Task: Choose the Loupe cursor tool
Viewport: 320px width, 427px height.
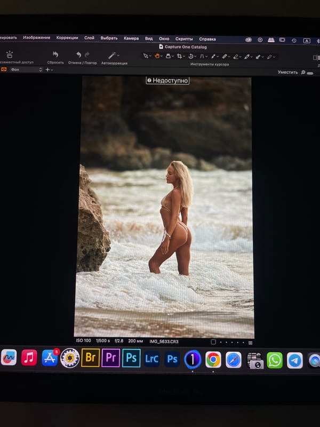Action: click(x=168, y=56)
